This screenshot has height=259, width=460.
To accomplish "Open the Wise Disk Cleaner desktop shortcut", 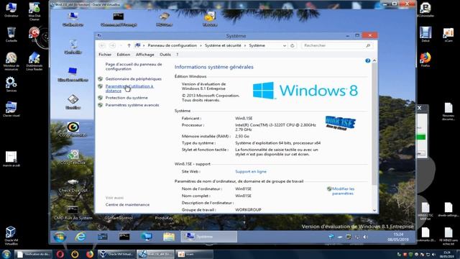I will tap(34, 12).
